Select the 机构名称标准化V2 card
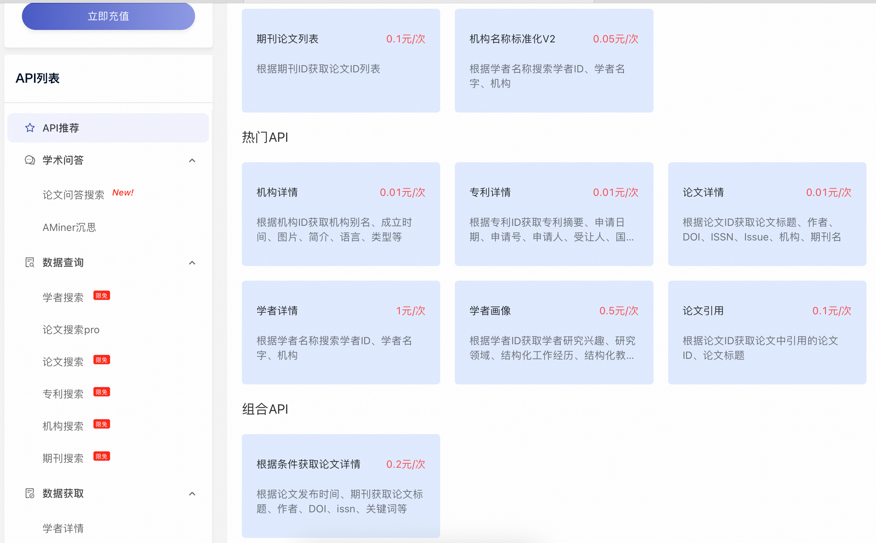Screen dimensions: 876x543 pos(554,61)
